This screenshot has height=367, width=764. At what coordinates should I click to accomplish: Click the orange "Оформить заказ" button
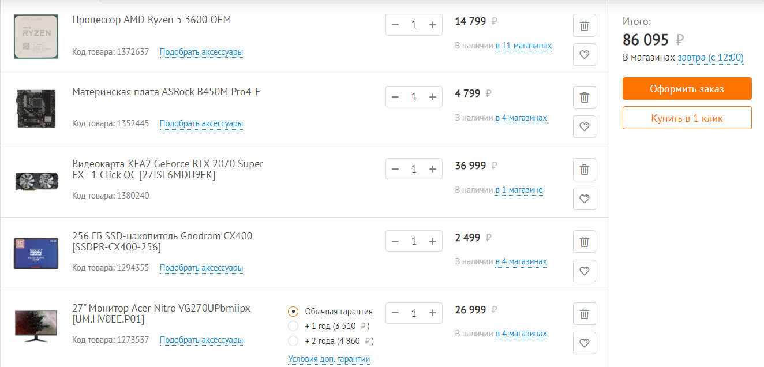[x=687, y=89]
